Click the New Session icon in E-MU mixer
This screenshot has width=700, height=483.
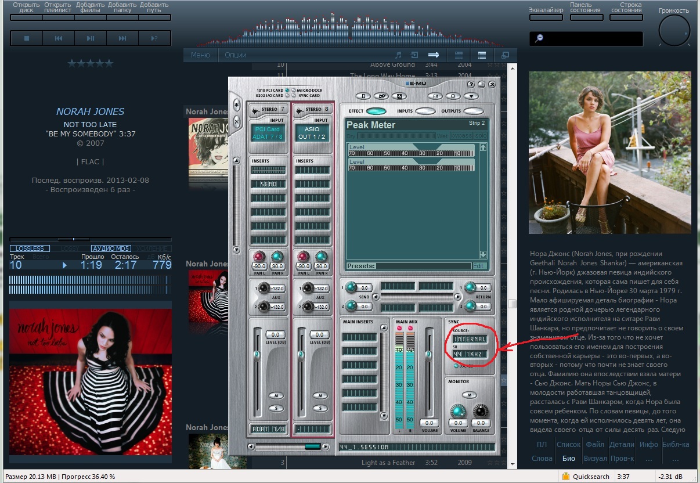363,96
